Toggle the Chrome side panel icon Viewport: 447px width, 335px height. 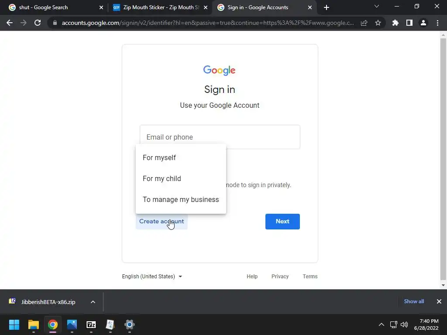pyautogui.click(x=409, y=23)
